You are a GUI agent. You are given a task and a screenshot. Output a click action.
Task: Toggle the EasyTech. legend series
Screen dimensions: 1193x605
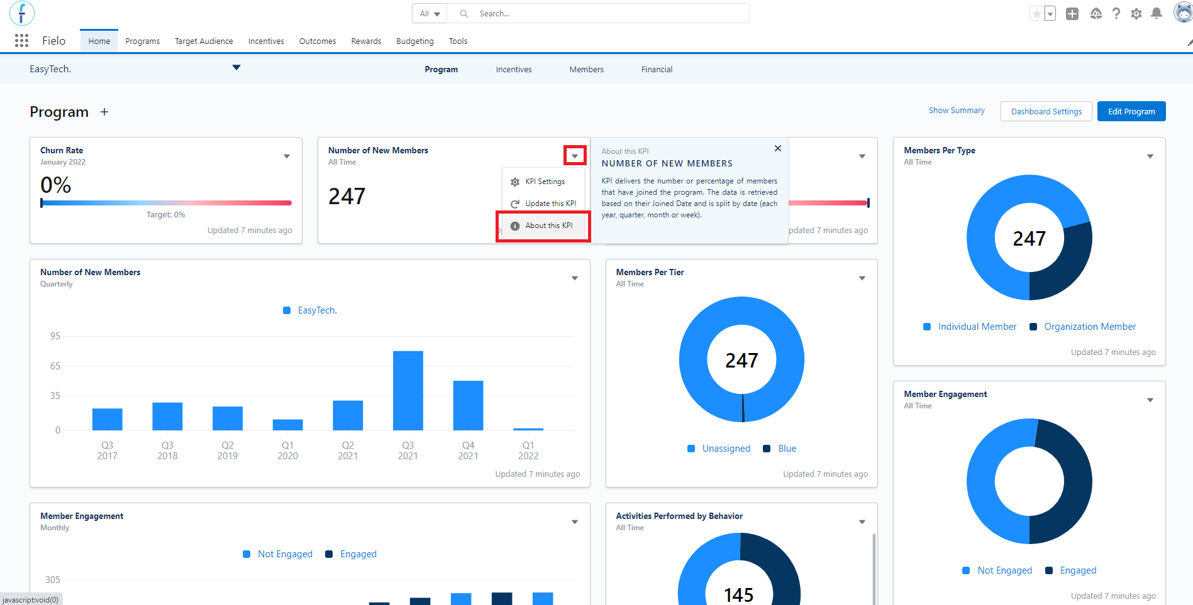click(310, 310)
